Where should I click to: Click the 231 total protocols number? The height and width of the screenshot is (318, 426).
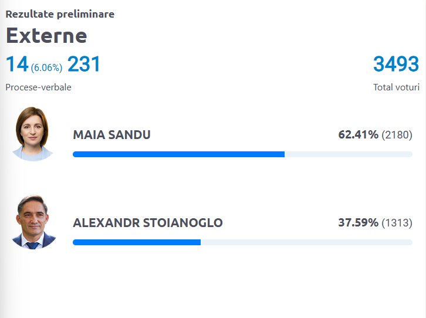[84, 64]
